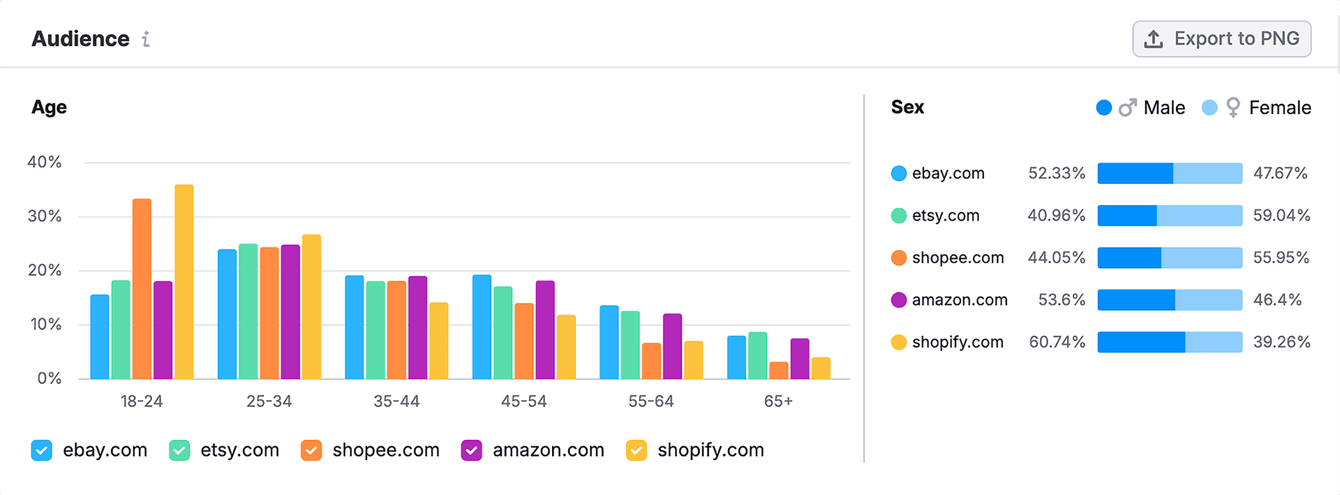
Task: Click the Male legend color dot
Action: point(1104,107)
